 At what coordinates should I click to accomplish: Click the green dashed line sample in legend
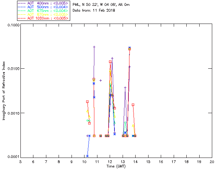[x=22, y=11]
